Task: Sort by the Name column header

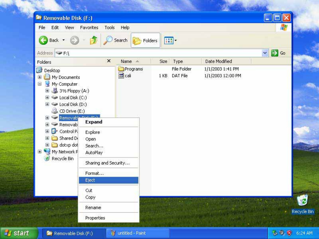Action: [134, 62]
